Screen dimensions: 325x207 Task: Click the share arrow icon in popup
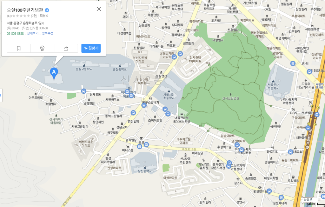pyautogui.click(x=66, y=48)
